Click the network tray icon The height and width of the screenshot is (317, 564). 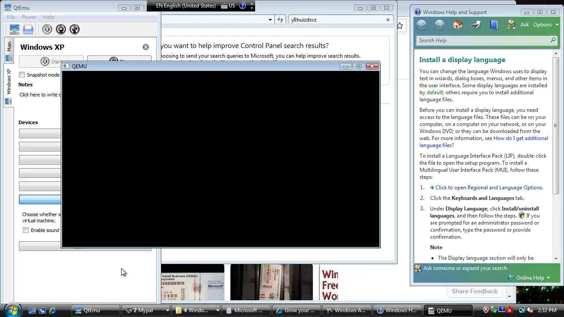pos(522,310)
